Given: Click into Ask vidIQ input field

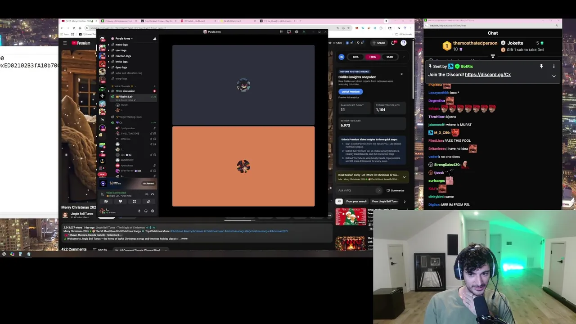Looking at the screenshot, I should [x=360, y=190].
